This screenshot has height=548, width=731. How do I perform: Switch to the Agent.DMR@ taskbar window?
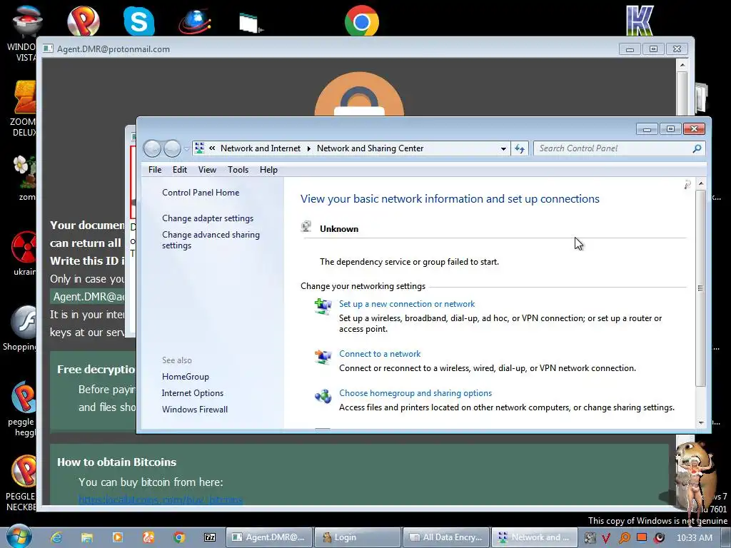tap(268, 537)
